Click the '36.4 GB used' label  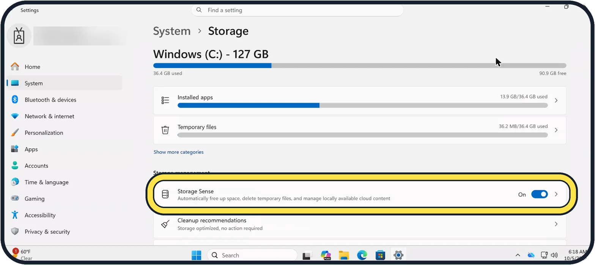[x=167, y=73]
